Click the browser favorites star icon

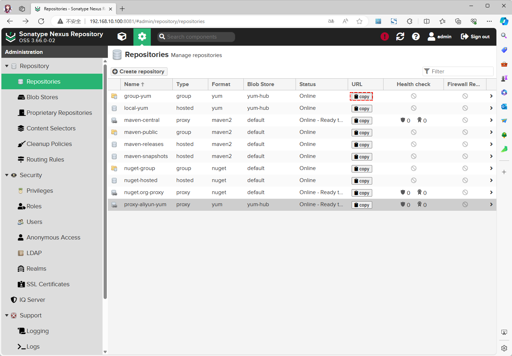[359, 21]
